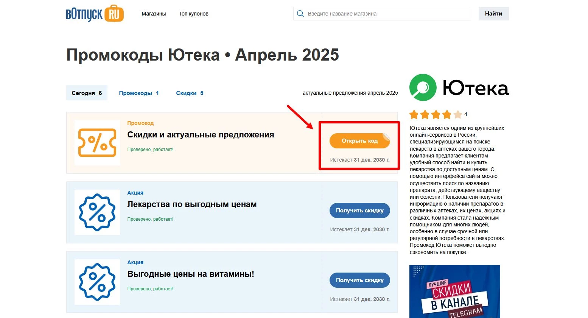Select the Скидки filter tab

coord(189,93)
